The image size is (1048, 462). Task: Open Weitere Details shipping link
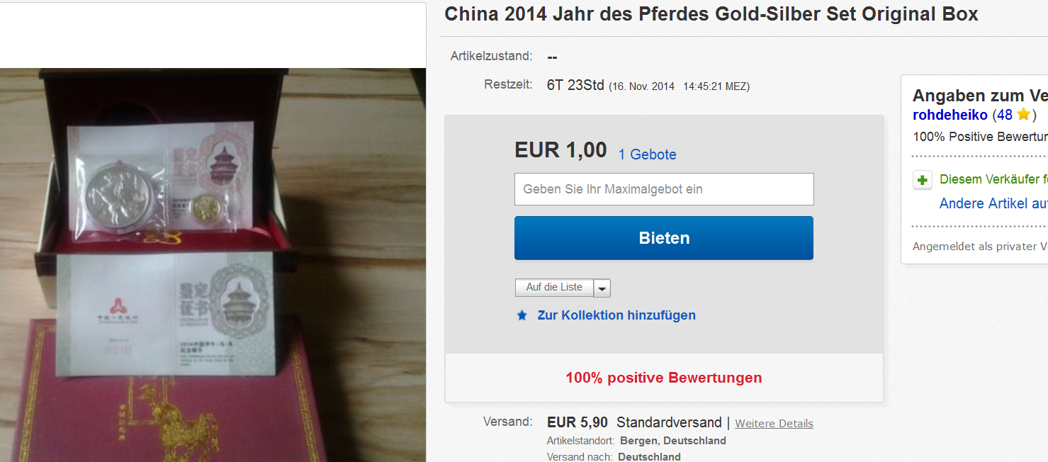click(774, 424)
